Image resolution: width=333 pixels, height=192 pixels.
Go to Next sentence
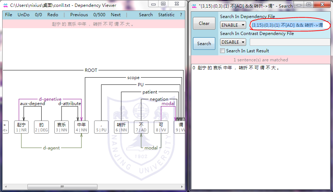click(116, 15)
